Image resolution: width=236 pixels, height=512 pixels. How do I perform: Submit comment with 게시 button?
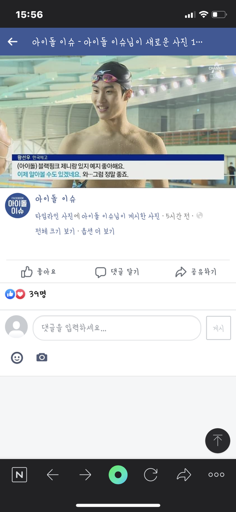[218, 328]
